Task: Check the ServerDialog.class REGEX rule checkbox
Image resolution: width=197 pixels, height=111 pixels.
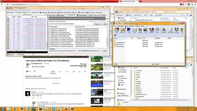Action: coord(50,32)
